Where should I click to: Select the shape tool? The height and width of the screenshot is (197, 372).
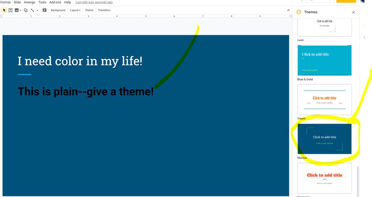26,10
